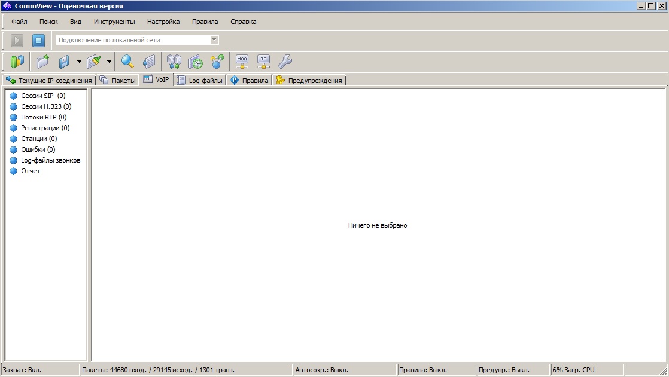Open the network adapter selection combo box
The image size is (669, 377).
point(138,40)
